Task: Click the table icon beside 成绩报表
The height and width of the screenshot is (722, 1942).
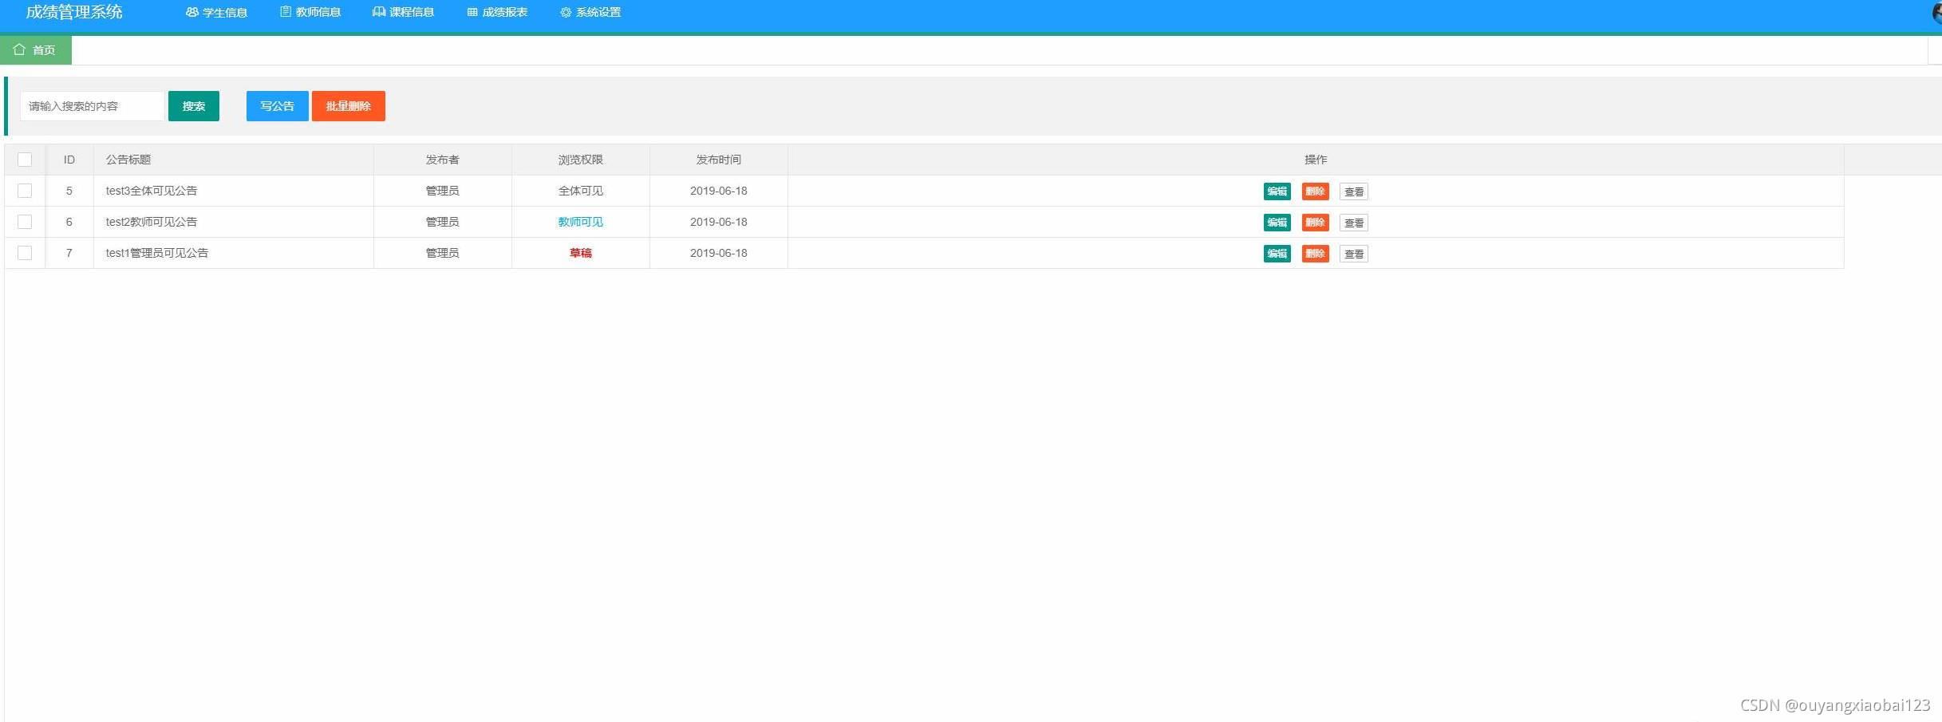Action: coord(472,13)
